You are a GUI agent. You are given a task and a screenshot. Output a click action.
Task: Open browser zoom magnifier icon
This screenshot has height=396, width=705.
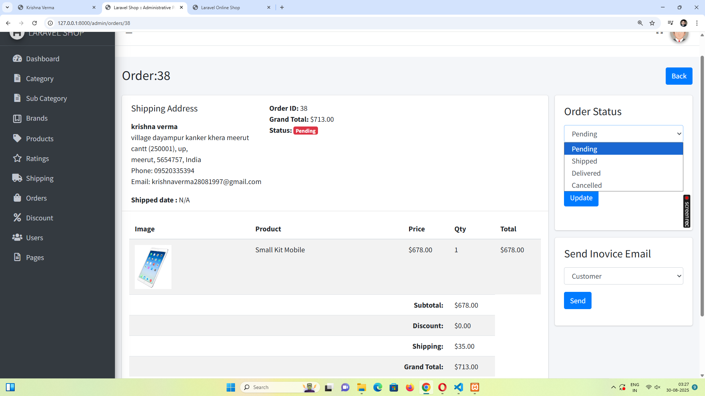[640, 23]
